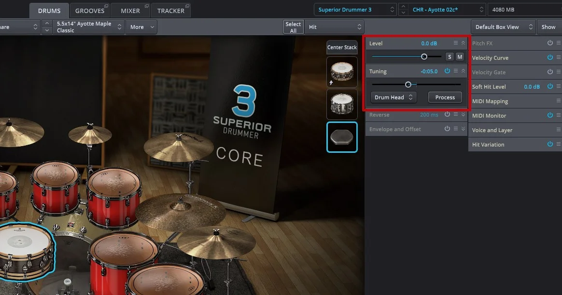Open the More dropdown
This screenshot has width=562, height=295.
click(141, 27)
